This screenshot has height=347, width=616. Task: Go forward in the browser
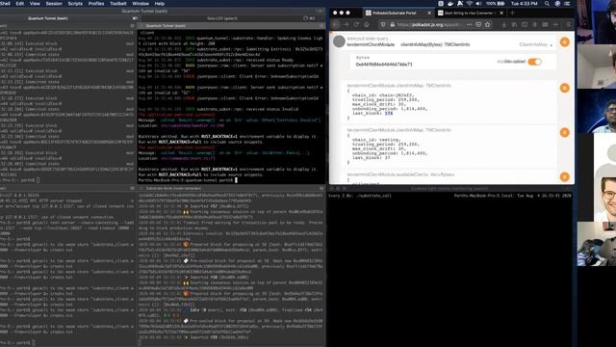click(x=346, y=24)
